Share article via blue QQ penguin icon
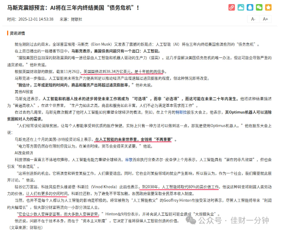Viewport: 290px width, 237px height. pyautogui.click(x=250, y=7)
